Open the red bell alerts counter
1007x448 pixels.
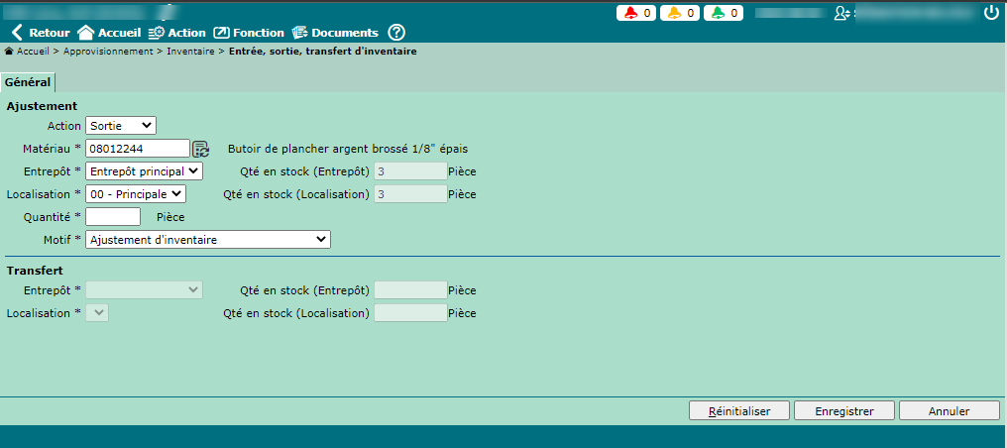click(635, 13)
